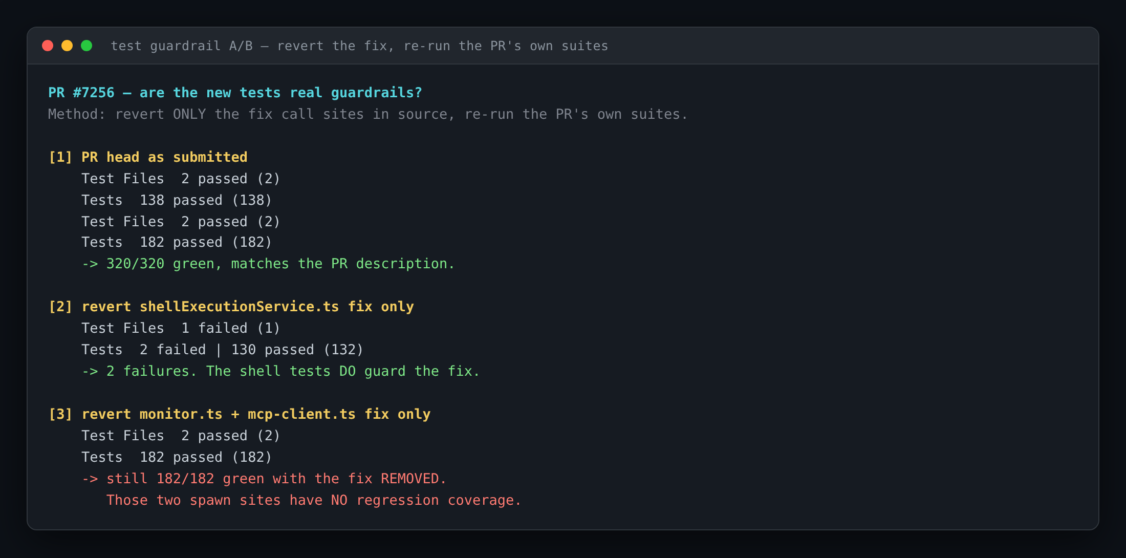
Task: Click the '2 failed | 130 passed (132)' line
Action: [x=222, y=350]
